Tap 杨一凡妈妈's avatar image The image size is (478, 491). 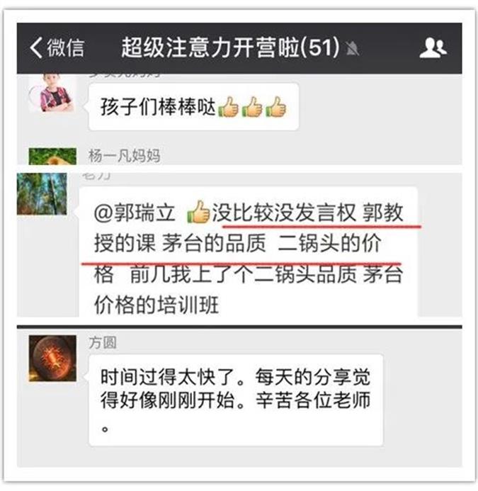coord(52,156)
